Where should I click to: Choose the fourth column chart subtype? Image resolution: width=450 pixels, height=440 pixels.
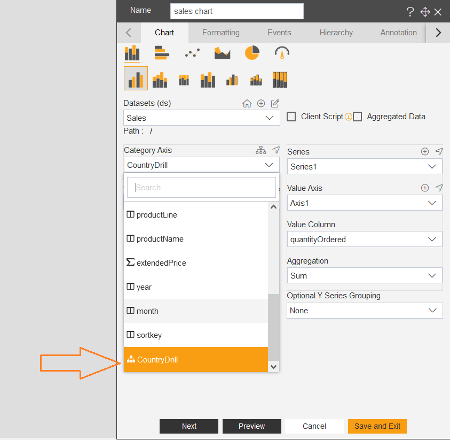tap(208, 80)
